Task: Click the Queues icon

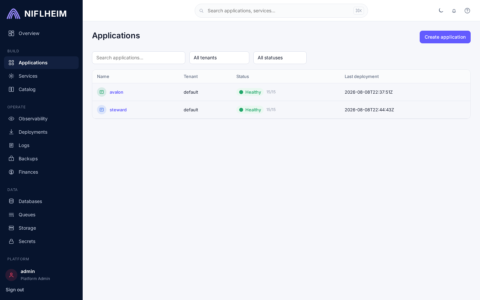Action: pos(11,215)
